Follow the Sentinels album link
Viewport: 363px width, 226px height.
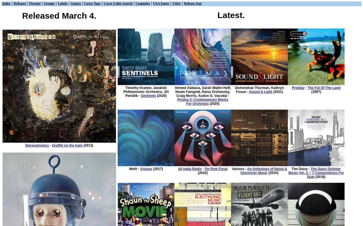pyautogui.click(x=148, y=96)
